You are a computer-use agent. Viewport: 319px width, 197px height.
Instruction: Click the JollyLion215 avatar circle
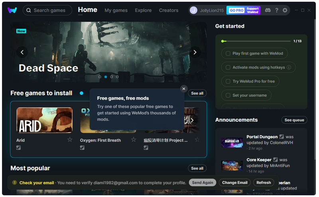[193, 10]
